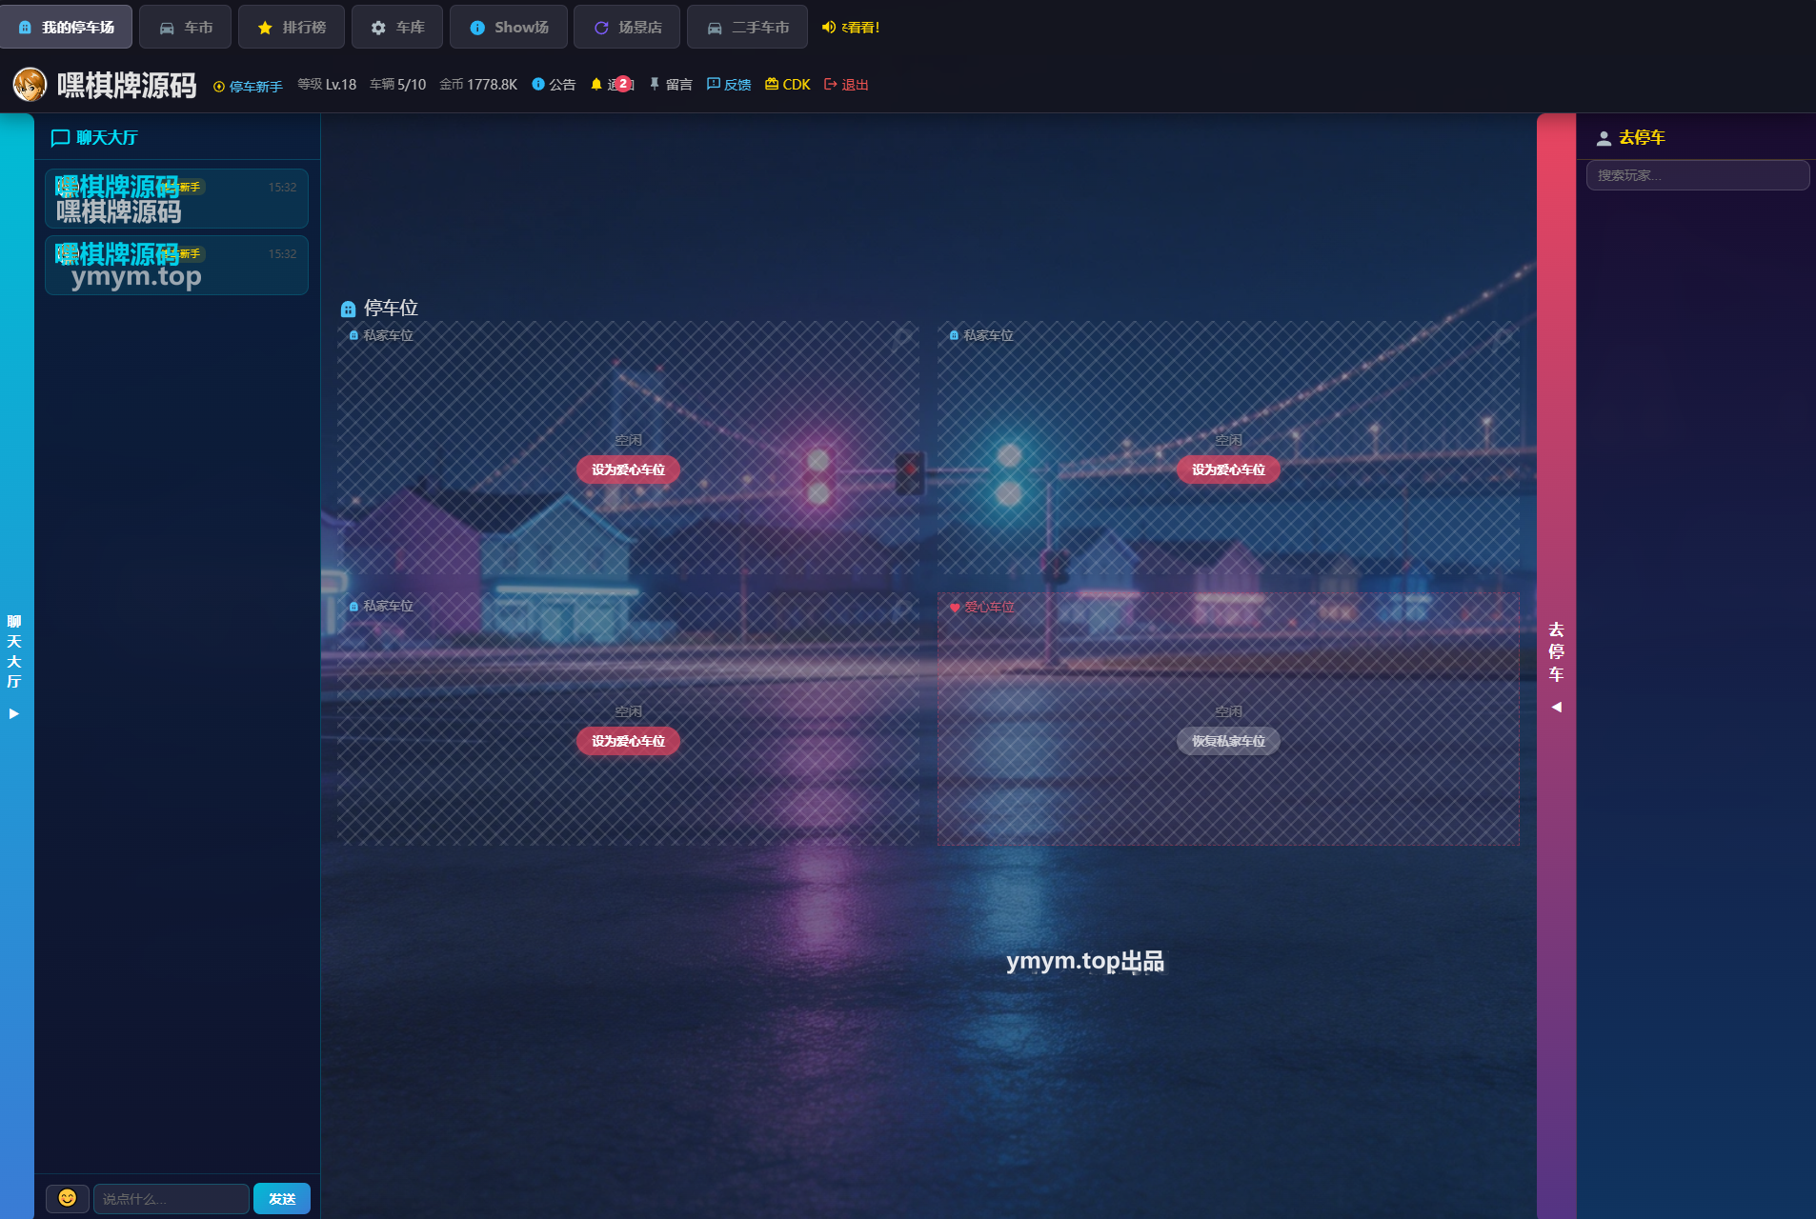Click the 停车位 section heading icon

(348, 309)
